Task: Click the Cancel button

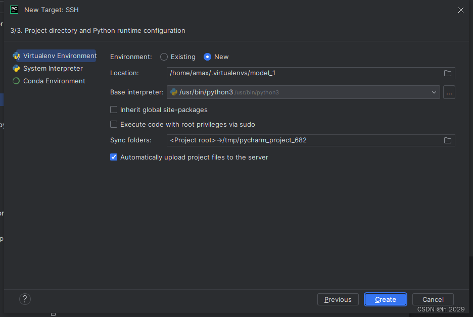Action: coord(433,299)
